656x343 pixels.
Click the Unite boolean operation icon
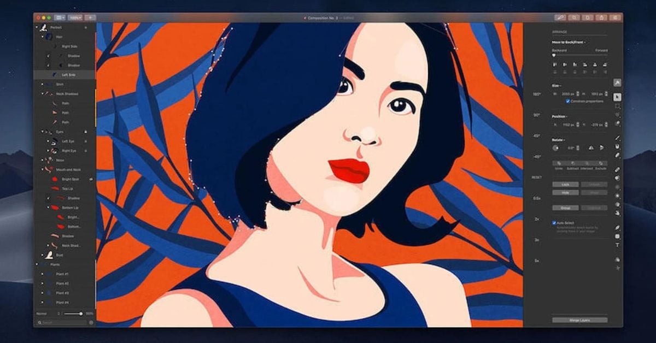tap(559, 163)
